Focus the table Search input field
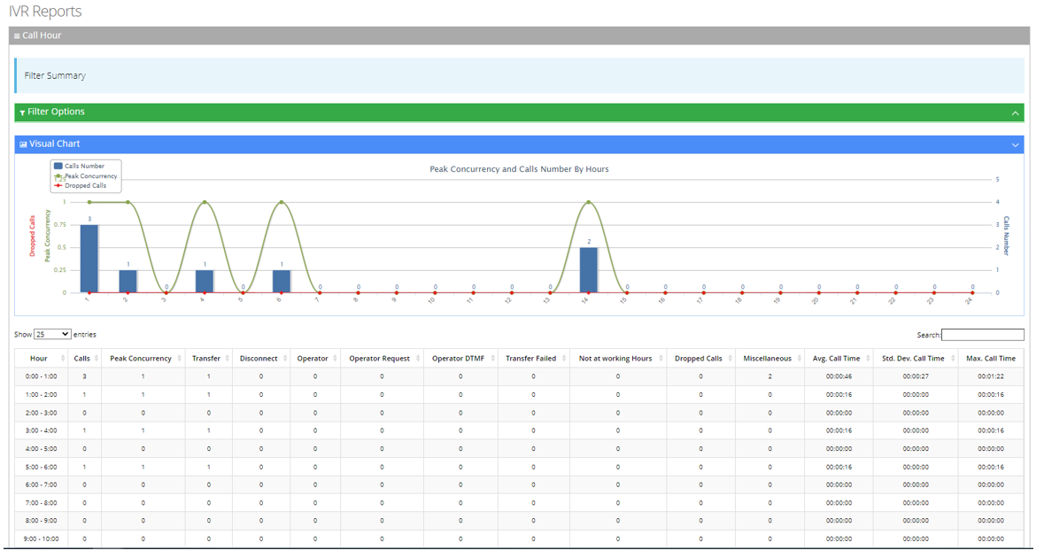 982,335
